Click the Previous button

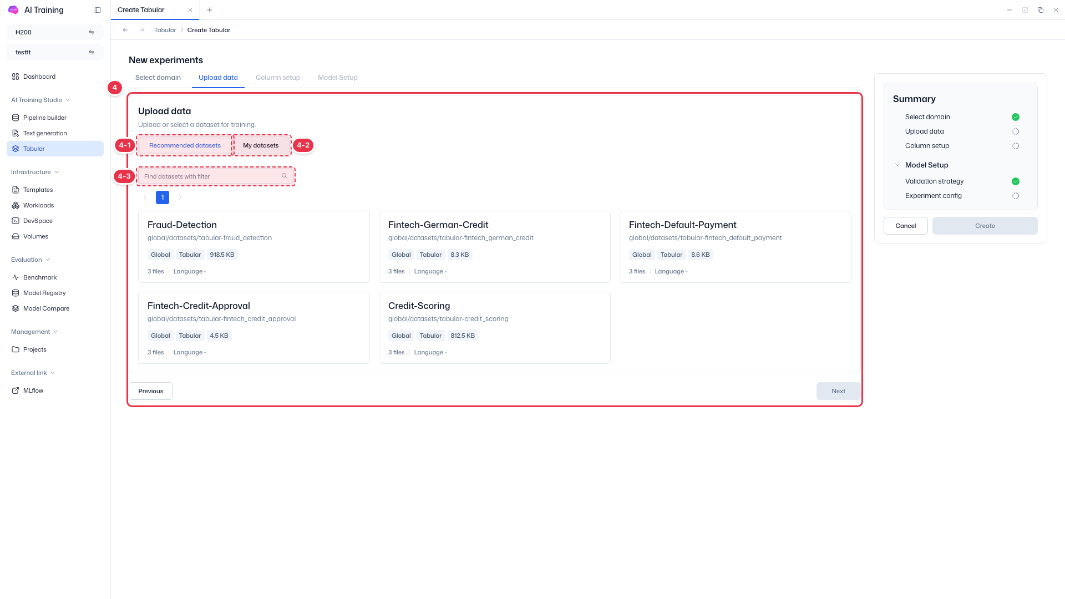151,391
